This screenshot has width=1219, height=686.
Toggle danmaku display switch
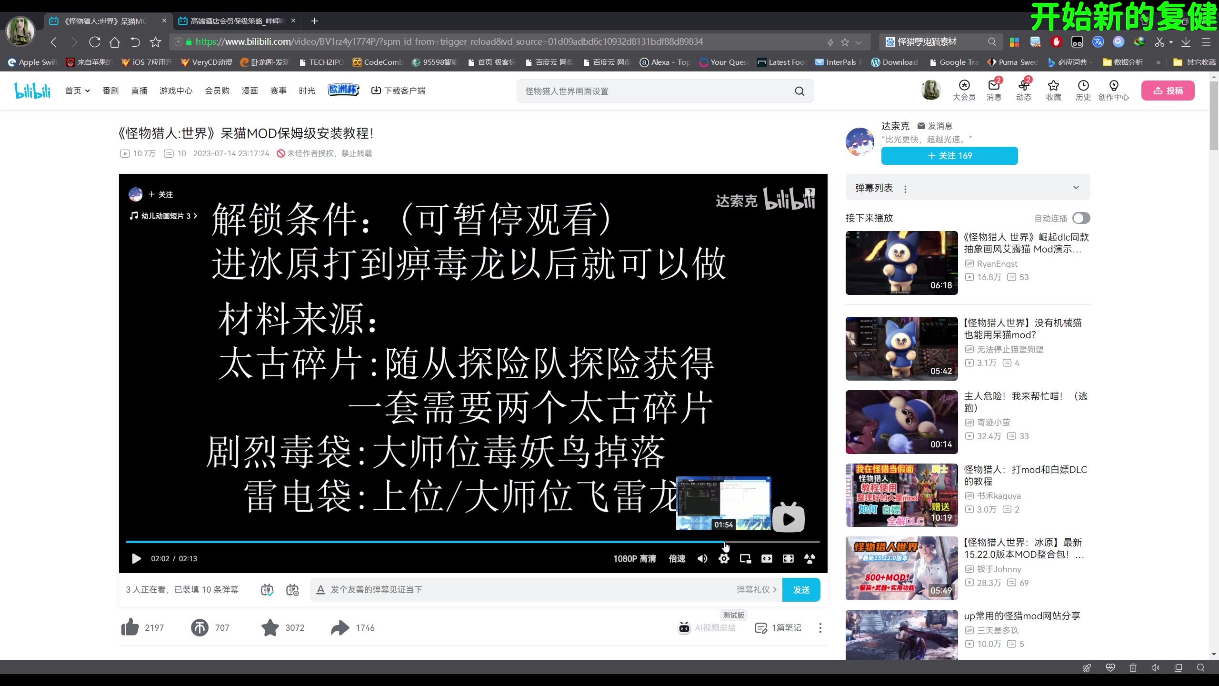click(x=267, y=590)
